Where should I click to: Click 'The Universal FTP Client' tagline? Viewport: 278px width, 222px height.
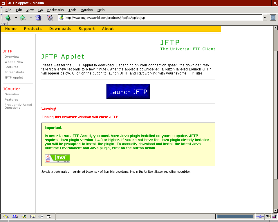[188, 49]
